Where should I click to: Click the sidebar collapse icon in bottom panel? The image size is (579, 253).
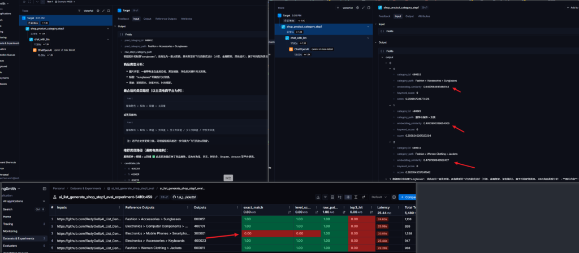[45, 187]
